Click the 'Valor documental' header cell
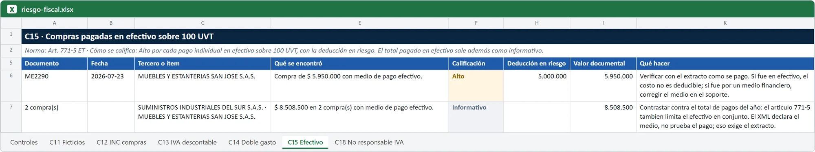The image size is (815, 152). click(603, 63)
